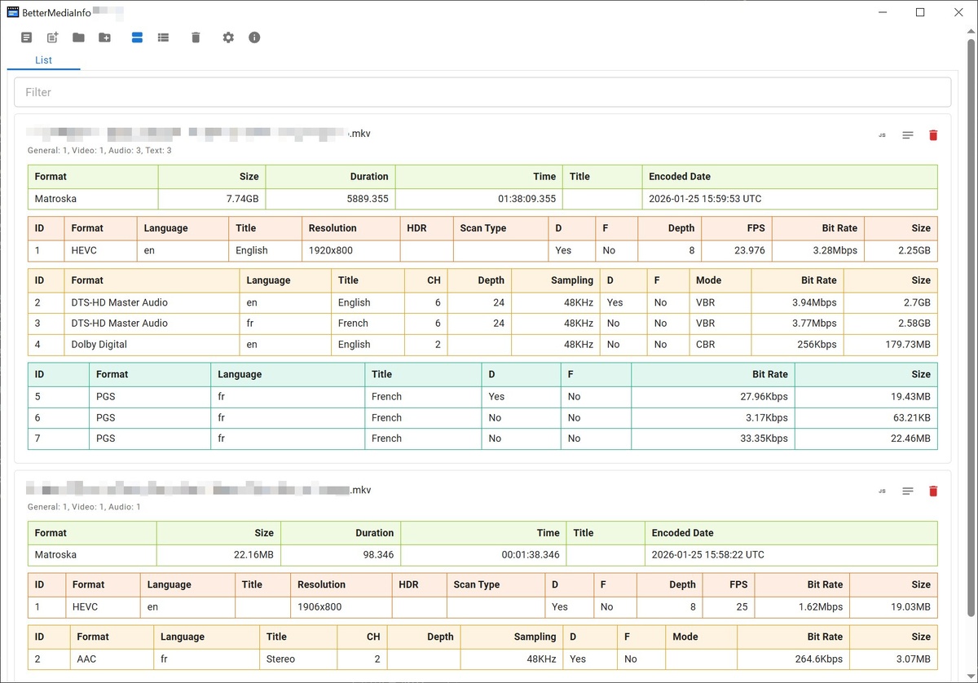Click the 25 FPS value in second file
This screenshot has height=683, width=978.
click(x=730, y=606)
